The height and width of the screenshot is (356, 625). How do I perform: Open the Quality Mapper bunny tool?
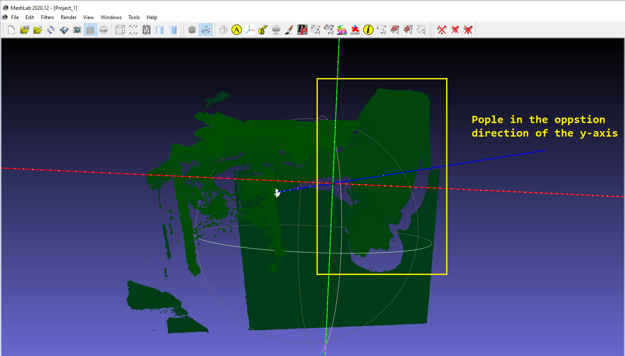pyautogui.click(x=342, y=29)
